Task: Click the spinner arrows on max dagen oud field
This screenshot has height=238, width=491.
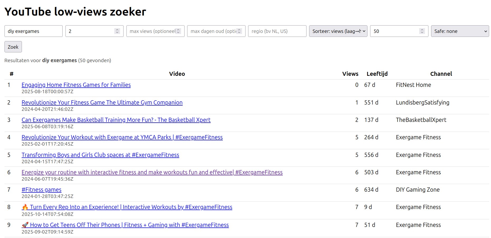Action: 239,31
